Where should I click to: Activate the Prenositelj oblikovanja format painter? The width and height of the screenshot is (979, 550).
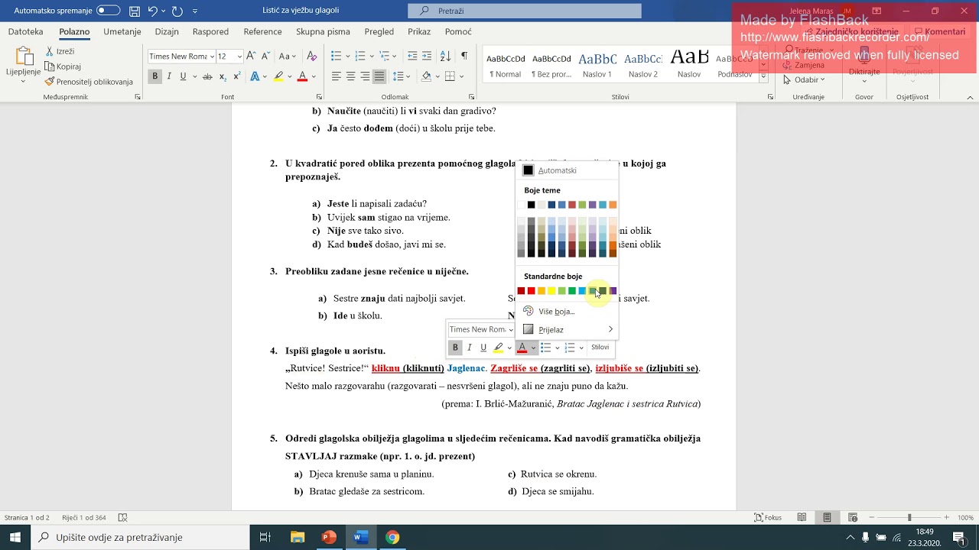click(89, 82)
